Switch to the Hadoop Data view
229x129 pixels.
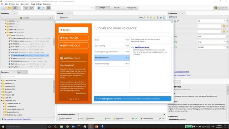131,8
